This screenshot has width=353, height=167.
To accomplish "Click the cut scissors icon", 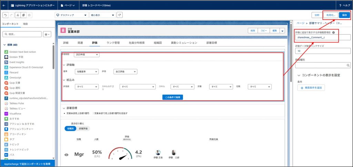I will pos(18,15).
